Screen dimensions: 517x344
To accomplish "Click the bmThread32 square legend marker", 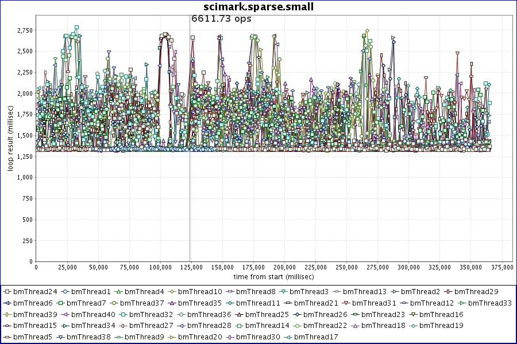I will pyautogui.click(x=123, y=315).
